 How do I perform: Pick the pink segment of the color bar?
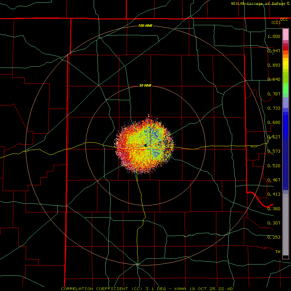(x=286, y=35)
